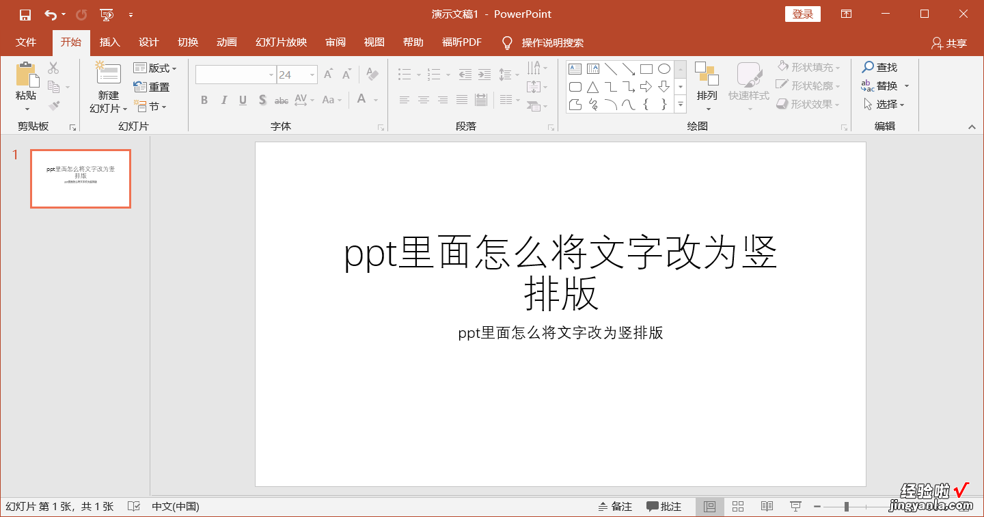Screen dimensions: 984x517
Task: Switch to slide sorter view
Action: (x=738, y=507)
